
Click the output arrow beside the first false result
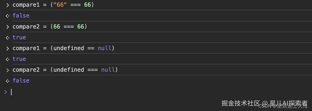[7, 16]
